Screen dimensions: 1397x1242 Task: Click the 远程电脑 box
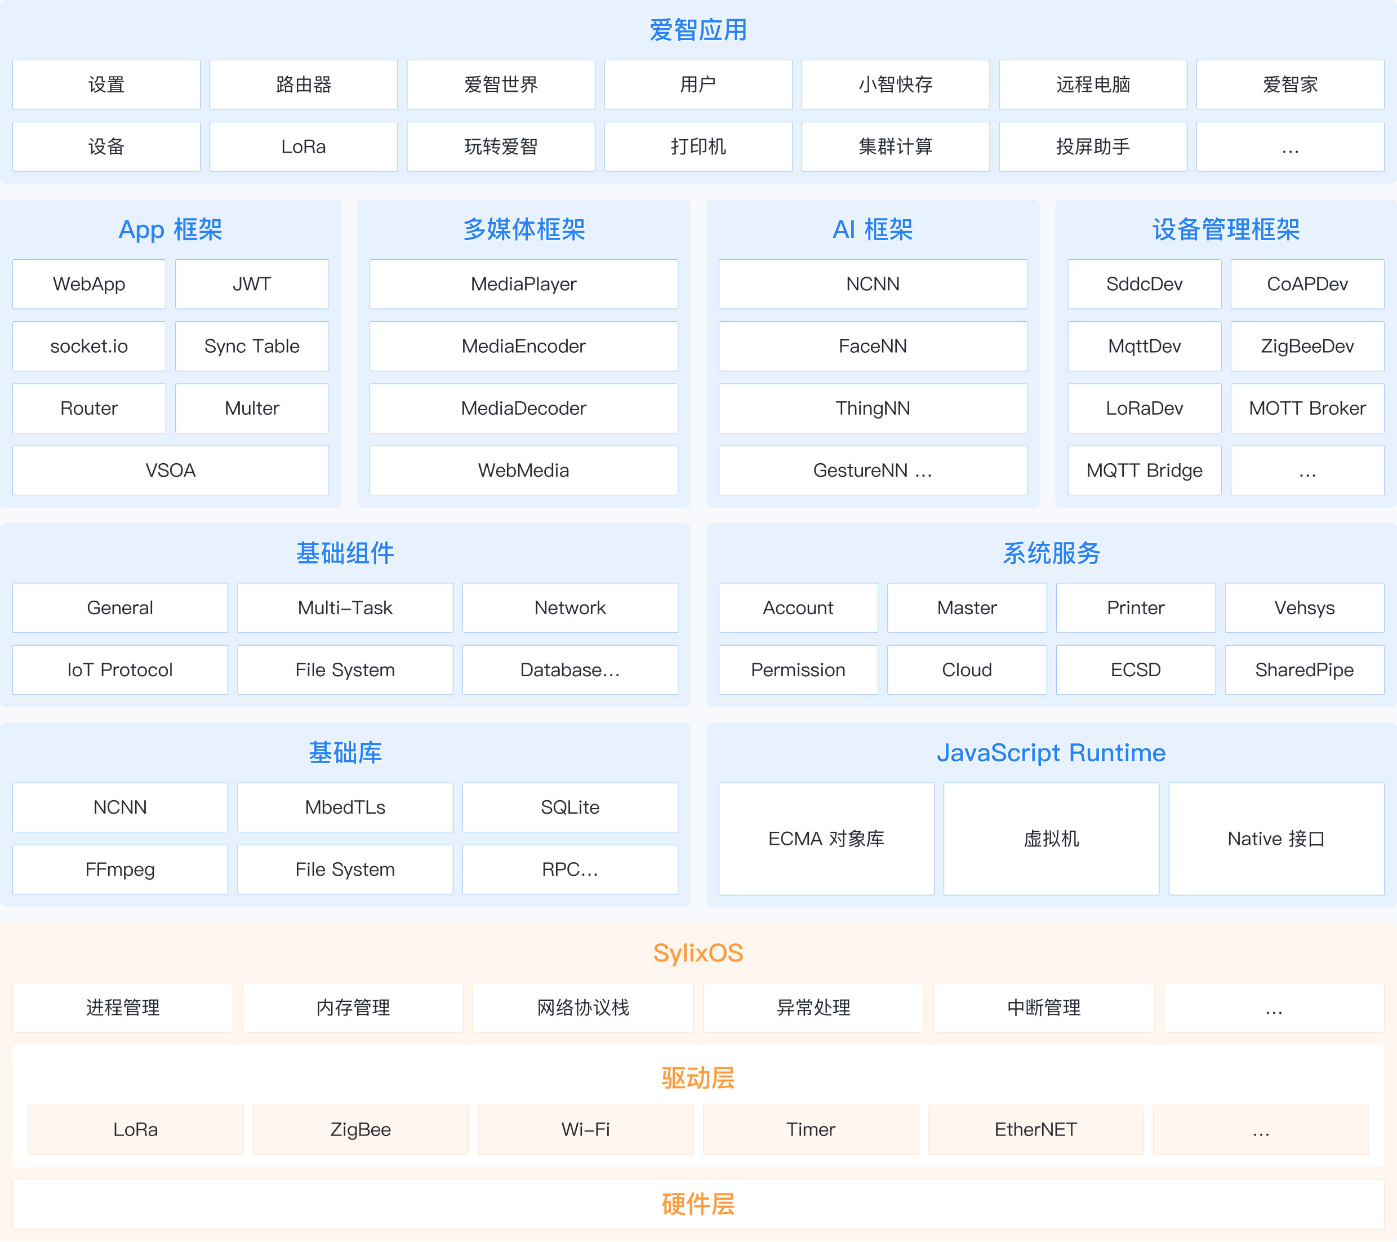(1093, 85)
